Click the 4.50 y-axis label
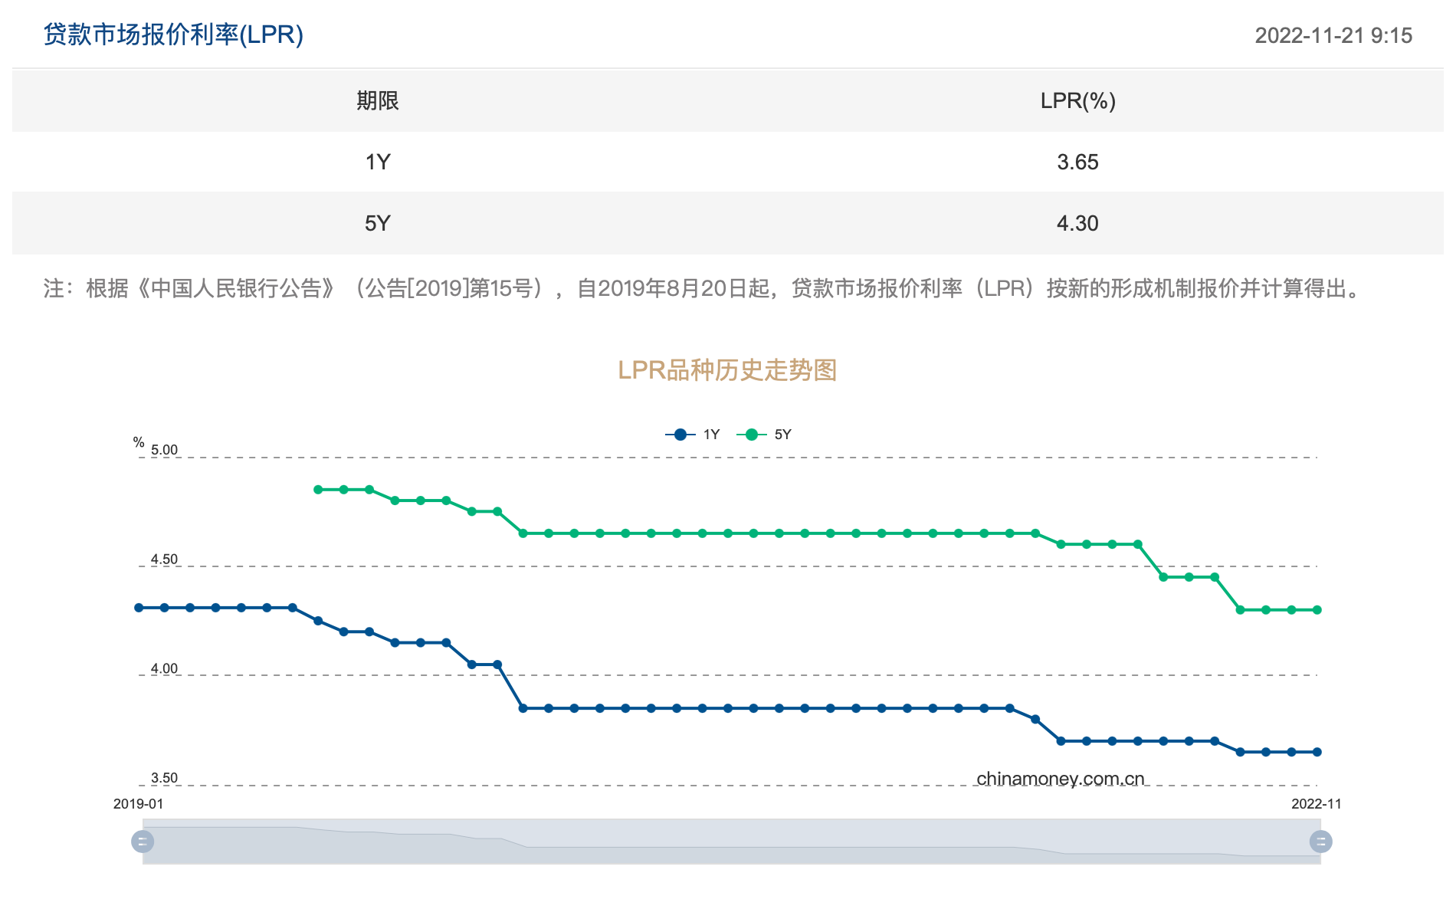Image resolution: width=1456 pixels, height=909 pixels. [x=164, y=560]
